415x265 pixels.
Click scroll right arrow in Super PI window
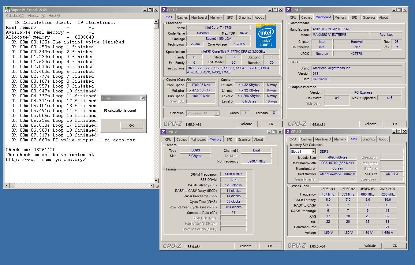coord(151,186)
